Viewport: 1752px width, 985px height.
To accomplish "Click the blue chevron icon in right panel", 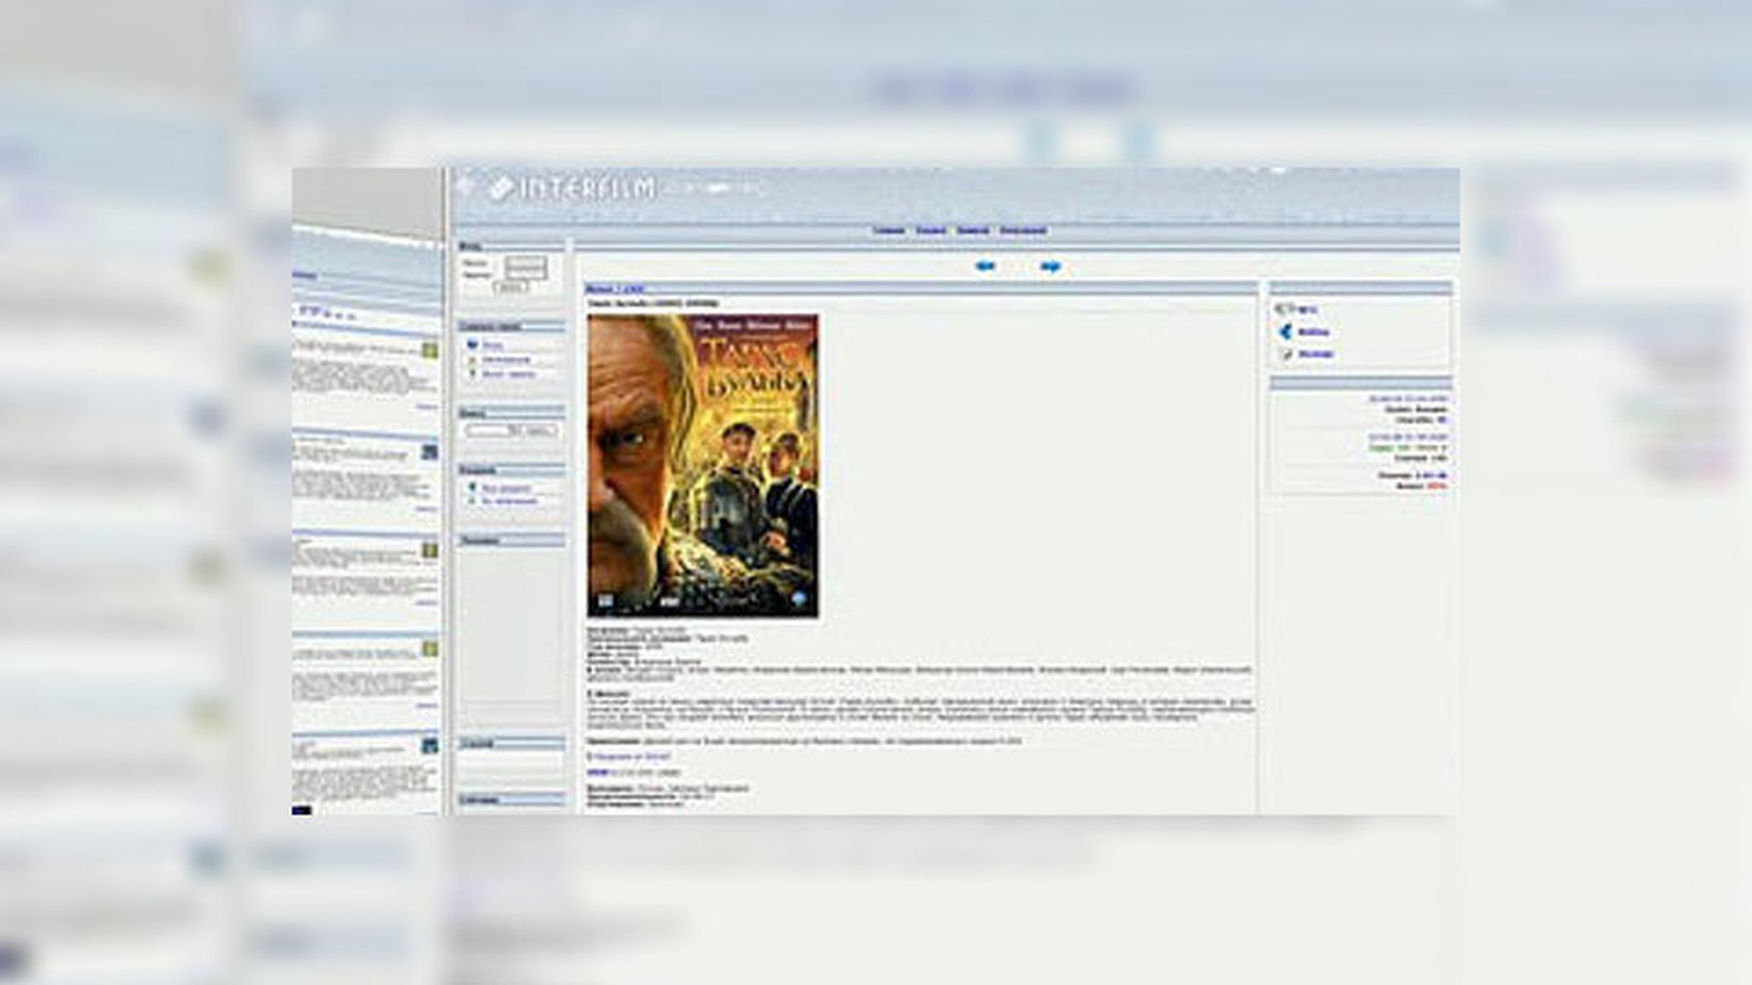I will click(x=1284, y=332).
